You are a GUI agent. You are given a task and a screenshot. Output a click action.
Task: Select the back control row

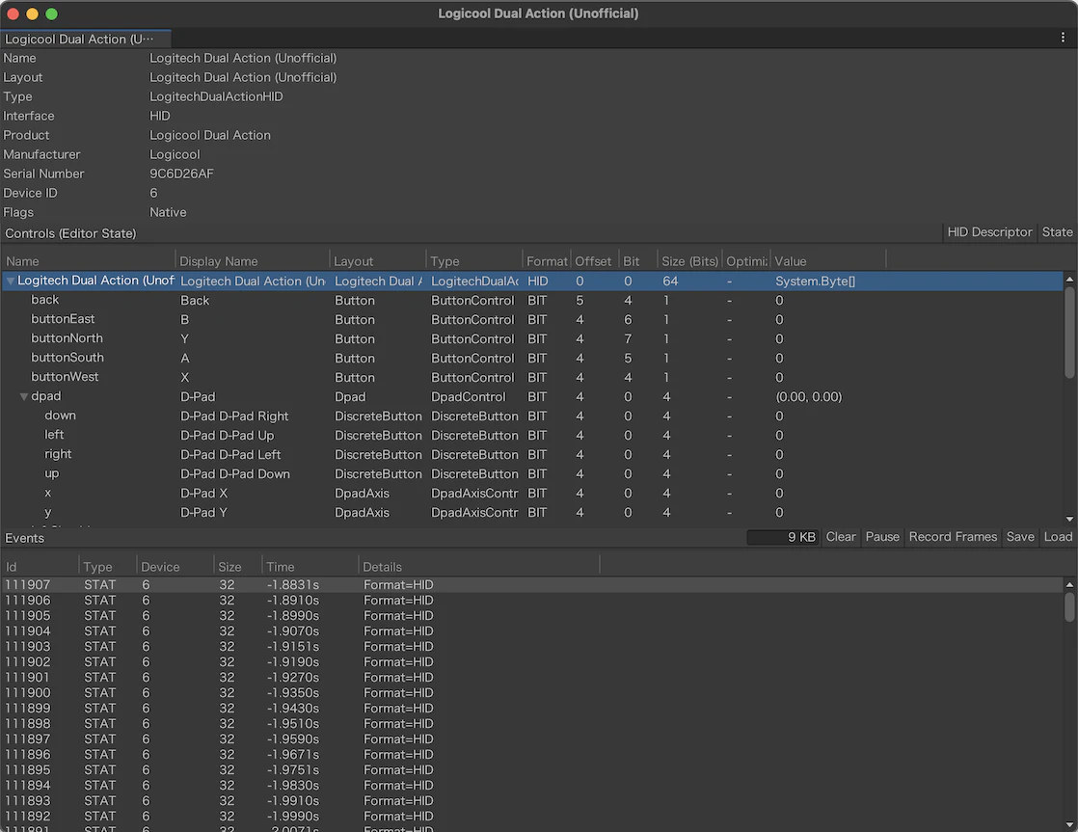coord(532,301)
